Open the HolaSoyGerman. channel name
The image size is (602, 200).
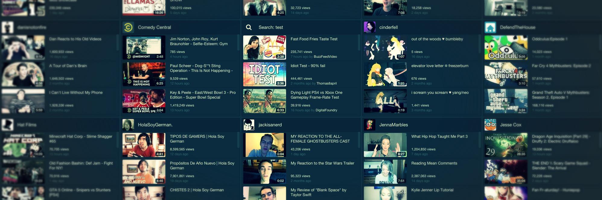(x=155, y=125)
